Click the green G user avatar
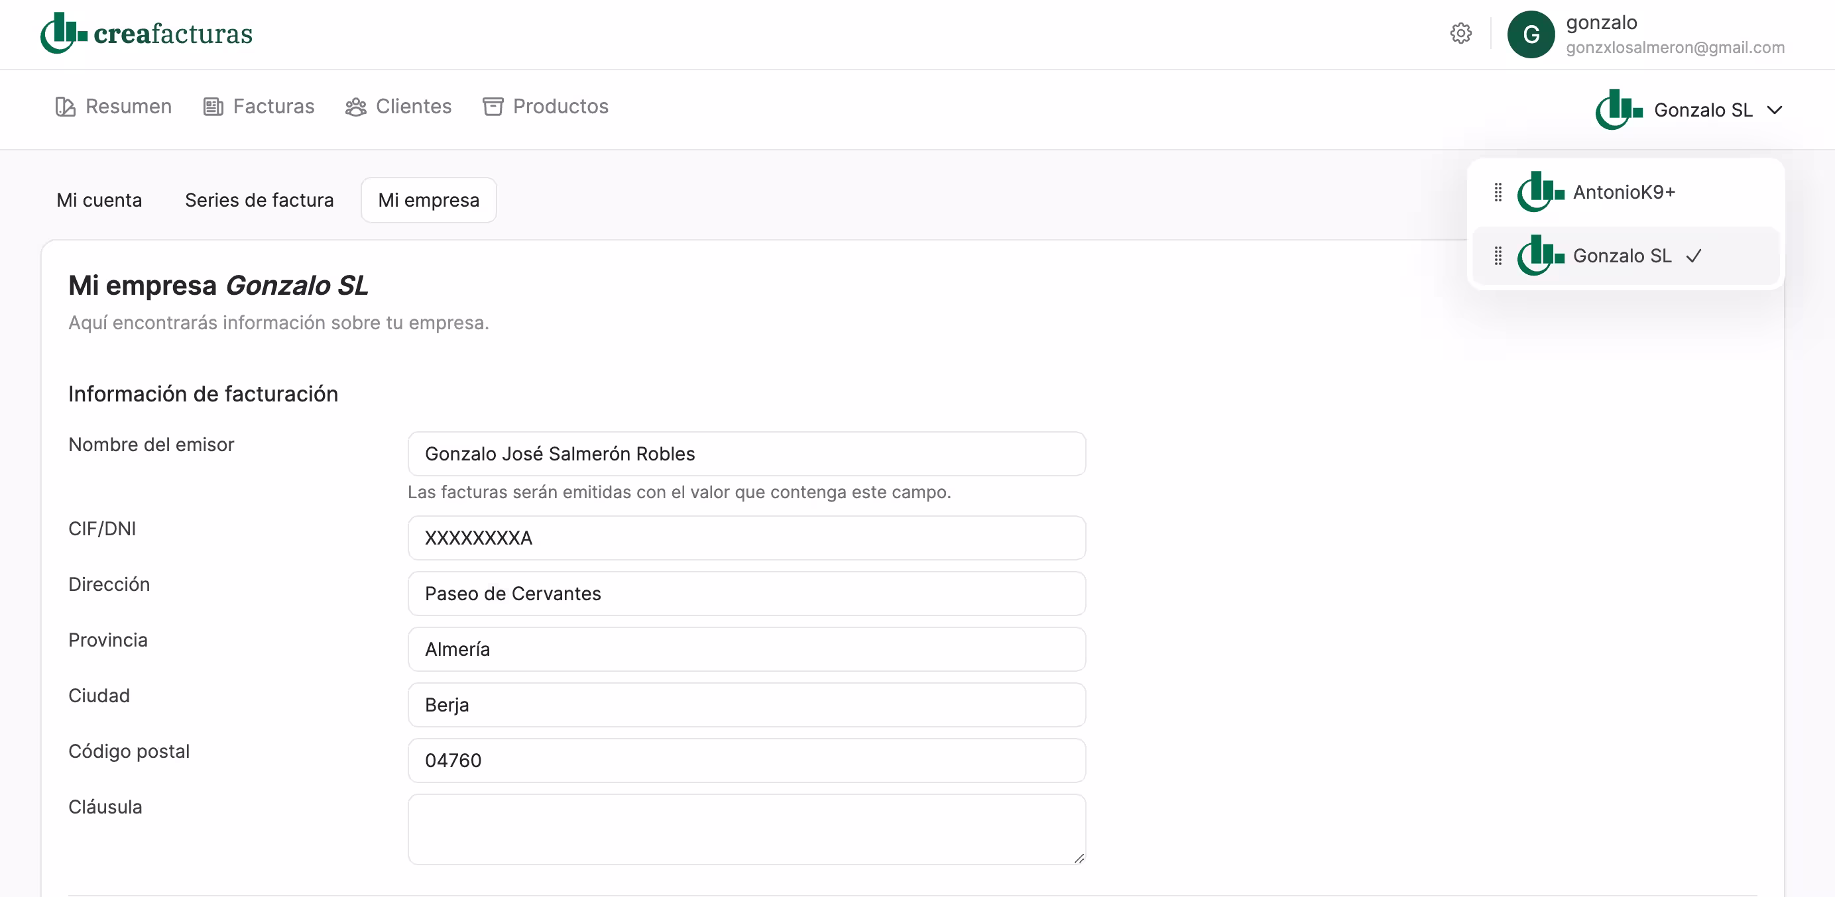The width and height of the screenshot is (1835, 897). 1530,34
